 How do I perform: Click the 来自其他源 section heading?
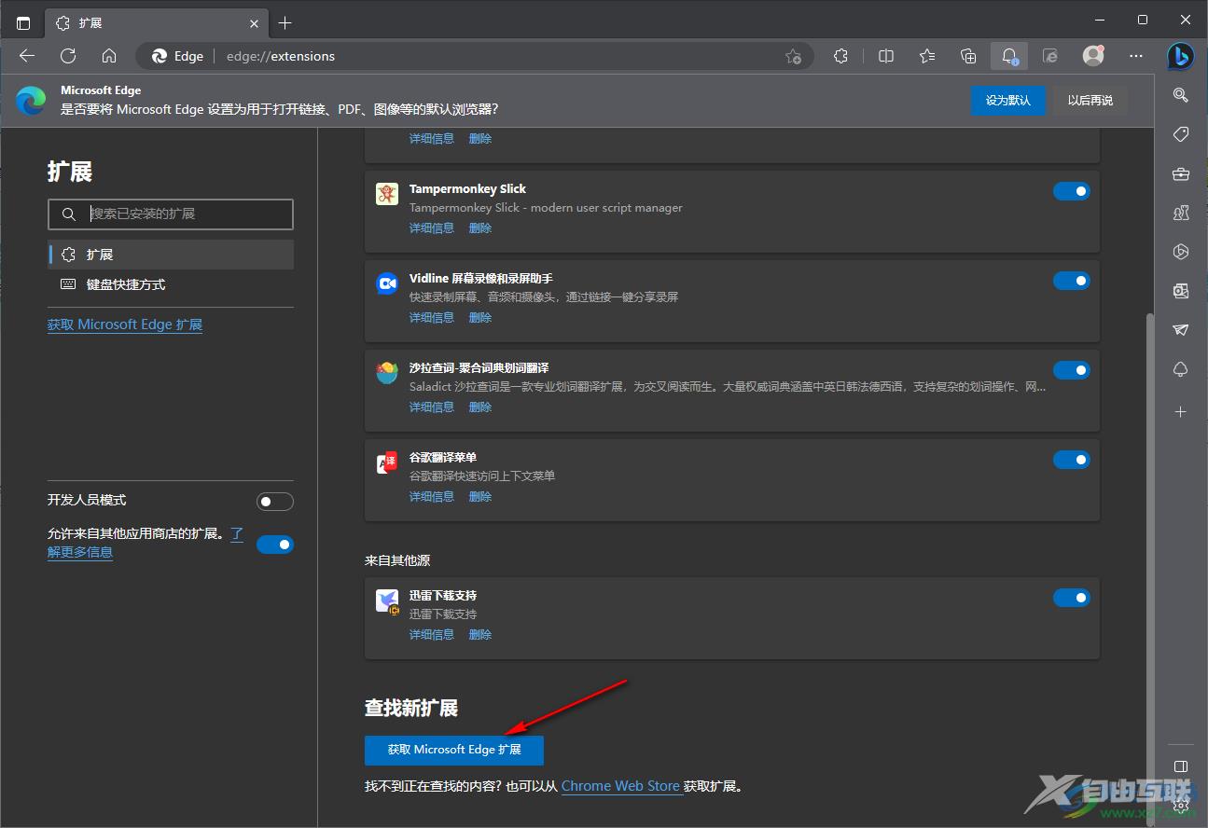point(397,560)
